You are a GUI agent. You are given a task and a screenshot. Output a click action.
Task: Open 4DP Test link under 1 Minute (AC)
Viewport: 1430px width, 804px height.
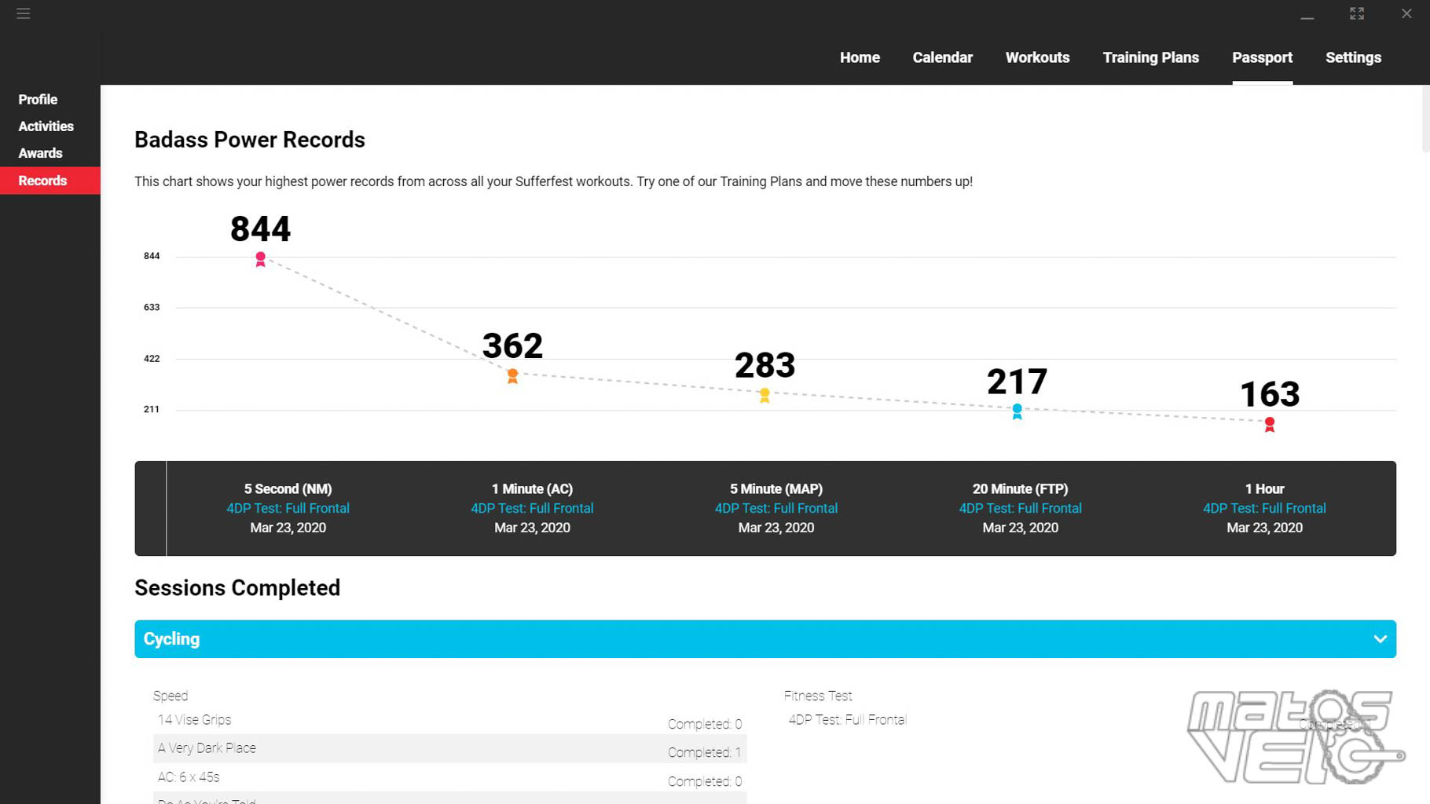click(532, 508)
